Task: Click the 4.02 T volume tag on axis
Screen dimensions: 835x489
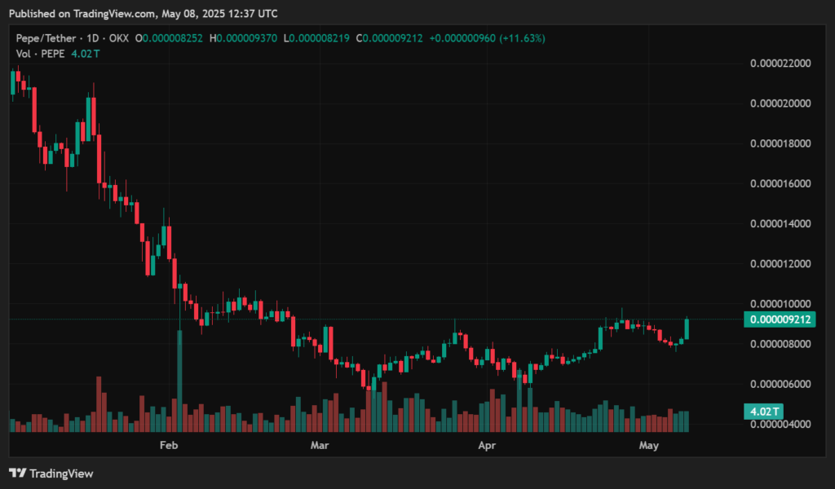Action: 763,412
